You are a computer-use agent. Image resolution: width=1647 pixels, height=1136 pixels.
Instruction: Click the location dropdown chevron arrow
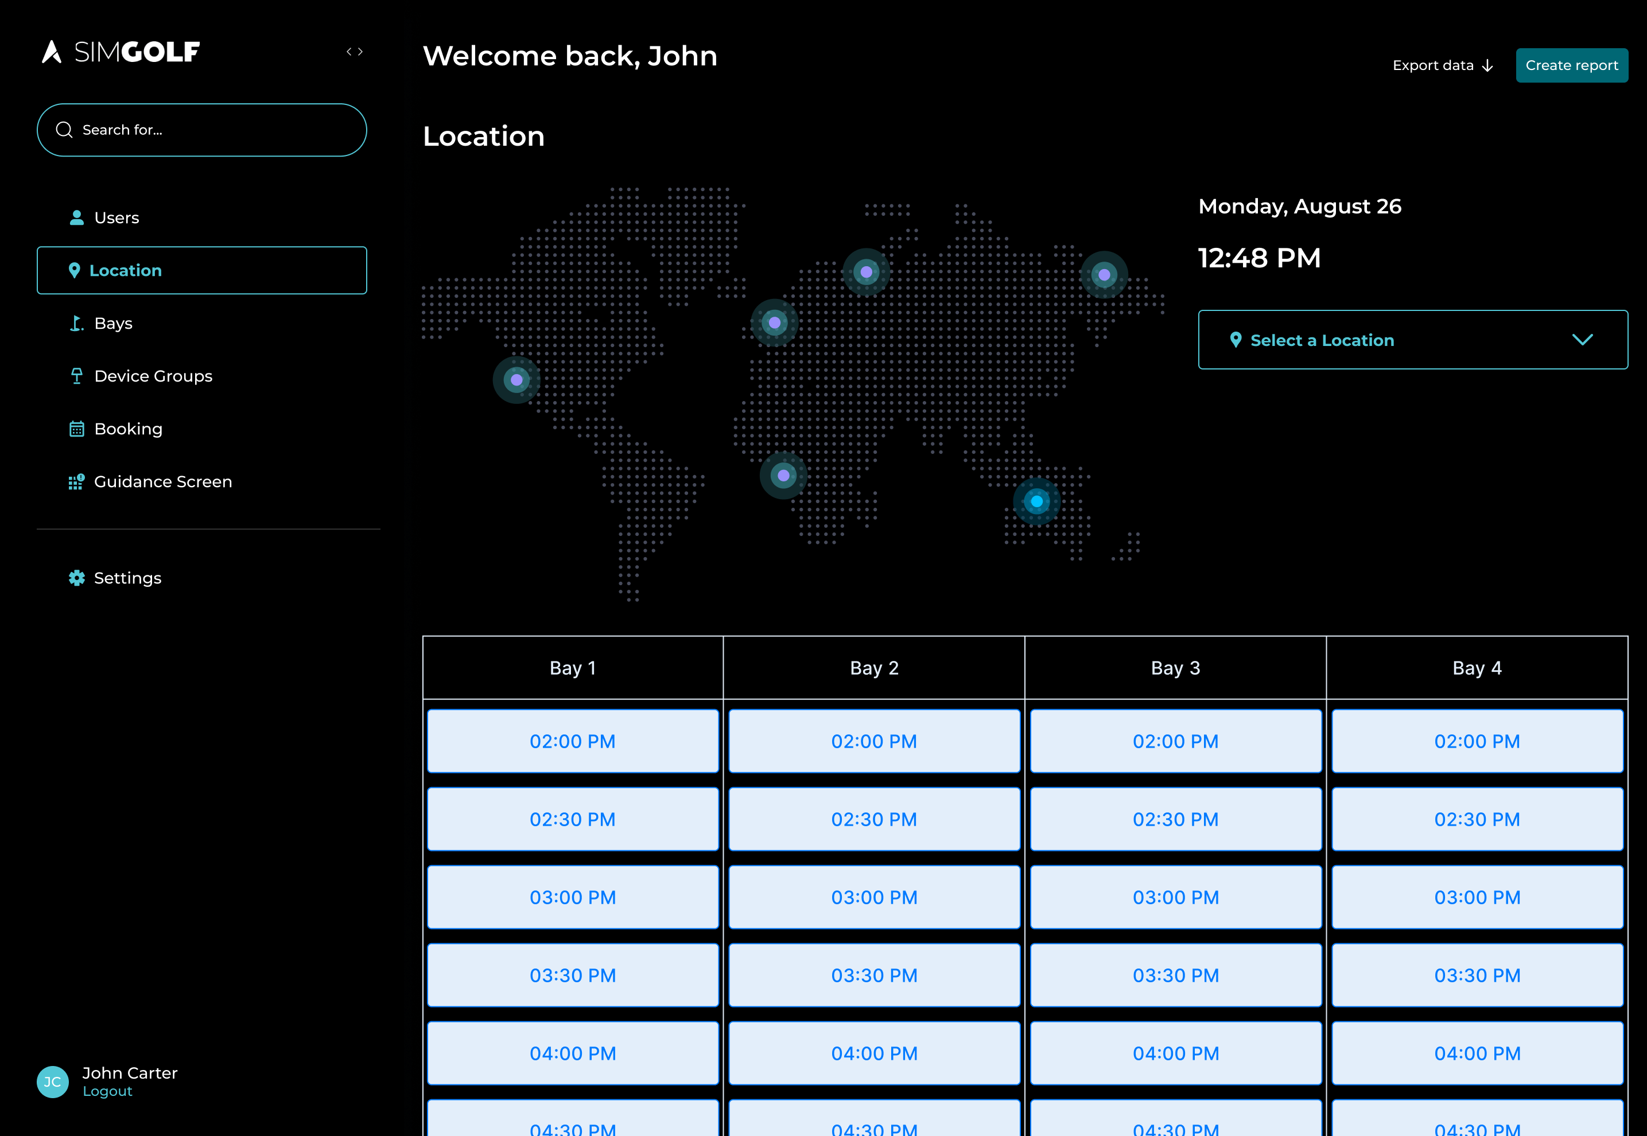(1582, 340)
